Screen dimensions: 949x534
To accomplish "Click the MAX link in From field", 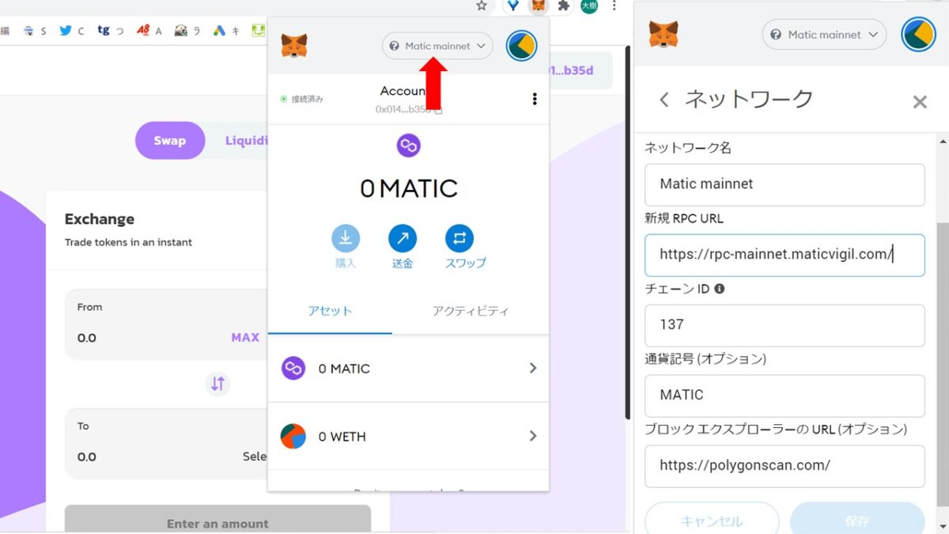I will [245, 338].
